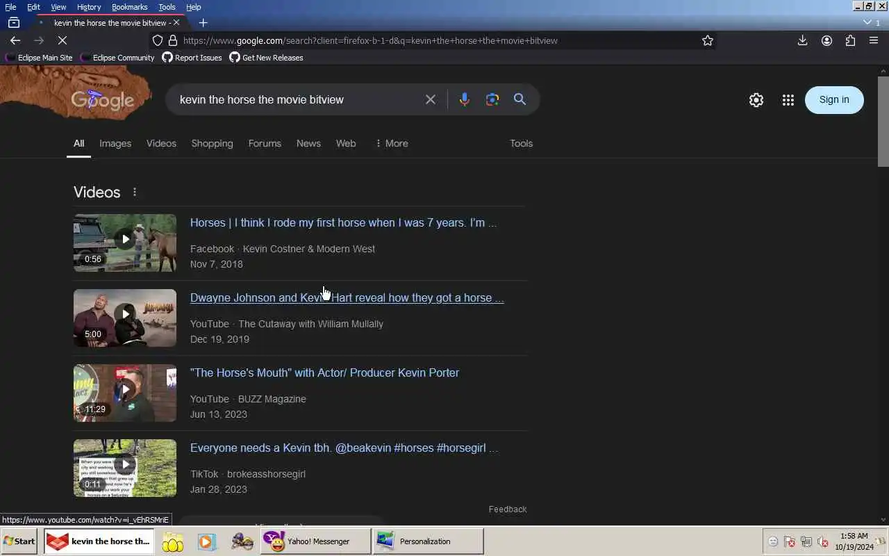Open the Firefox downloads panel
This screenshot has height=556, width=889.
[802, 40]
